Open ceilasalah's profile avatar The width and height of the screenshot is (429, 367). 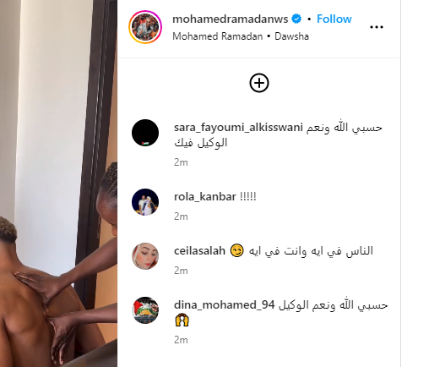pyautogui.click(x=145, y=256)
